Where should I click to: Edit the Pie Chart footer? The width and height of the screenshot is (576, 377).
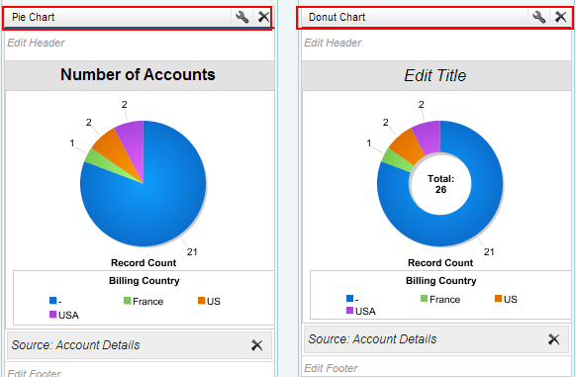pyautogui.click(x=34, y=373)
